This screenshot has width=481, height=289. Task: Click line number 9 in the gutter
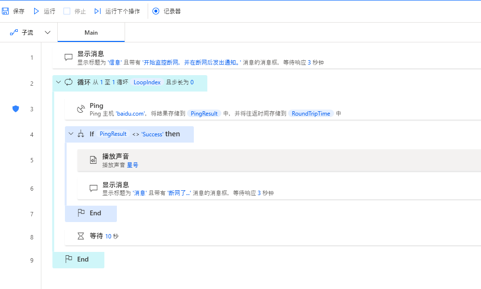[32, 260]
